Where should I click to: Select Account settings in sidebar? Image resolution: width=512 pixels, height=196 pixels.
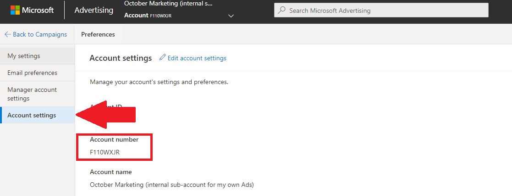point(38,115)
